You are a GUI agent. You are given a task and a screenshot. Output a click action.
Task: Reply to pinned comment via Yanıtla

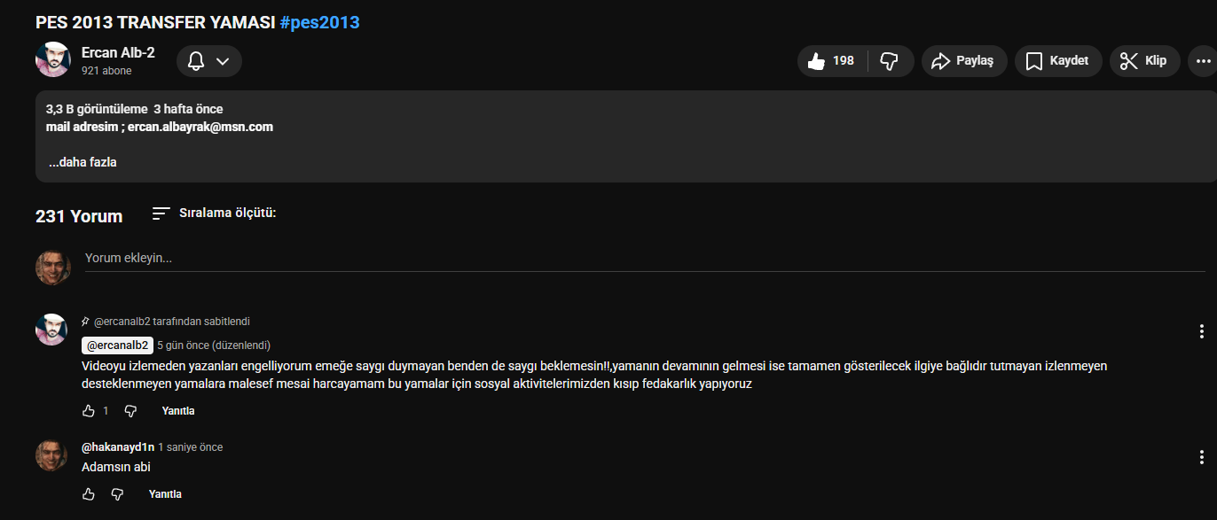click(178, 411)
